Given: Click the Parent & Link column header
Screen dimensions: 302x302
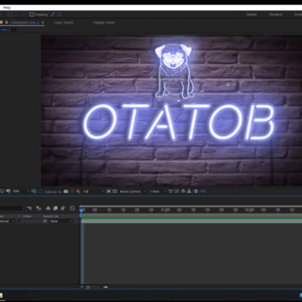Looking at the screenshot, I should click(x=51, y=216).
